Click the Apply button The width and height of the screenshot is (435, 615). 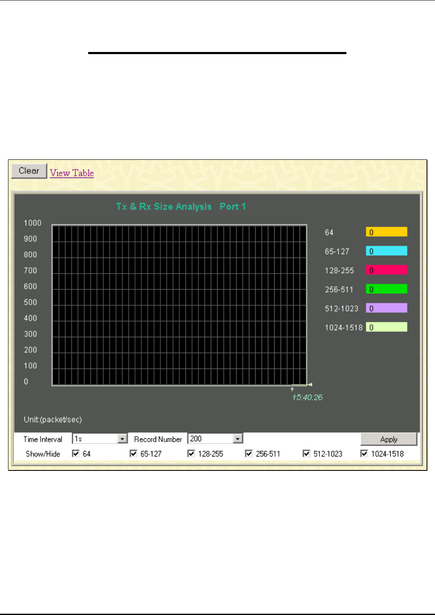click(x=389, y=439)
